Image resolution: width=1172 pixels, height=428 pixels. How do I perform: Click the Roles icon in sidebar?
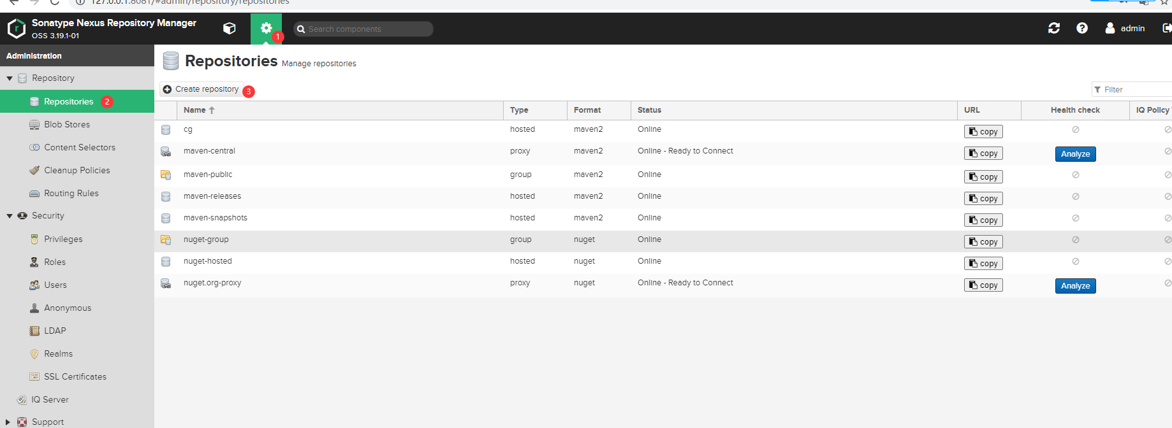34,262
